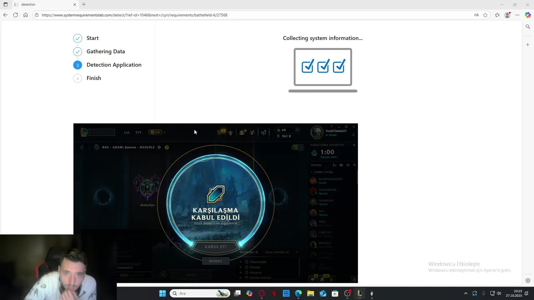Open the League crafting hammer icon
The image size is (534, 300).
click(252, 132)
